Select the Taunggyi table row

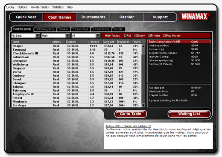click(x=76, y=50)
